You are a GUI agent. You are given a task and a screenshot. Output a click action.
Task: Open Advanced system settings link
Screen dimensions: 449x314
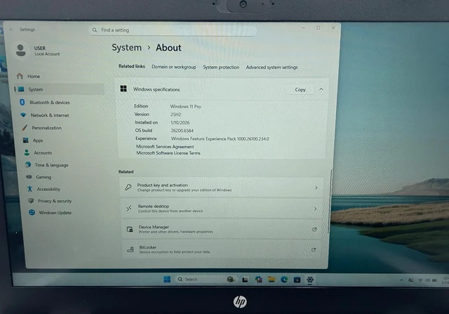272,67
